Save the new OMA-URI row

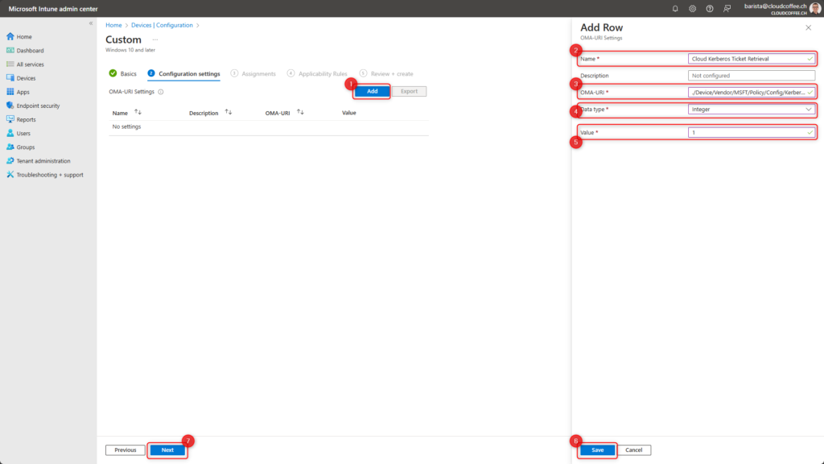[x=597, y=450]
